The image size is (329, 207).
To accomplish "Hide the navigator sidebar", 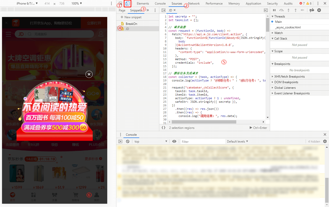I will click(x=163, y=10).
